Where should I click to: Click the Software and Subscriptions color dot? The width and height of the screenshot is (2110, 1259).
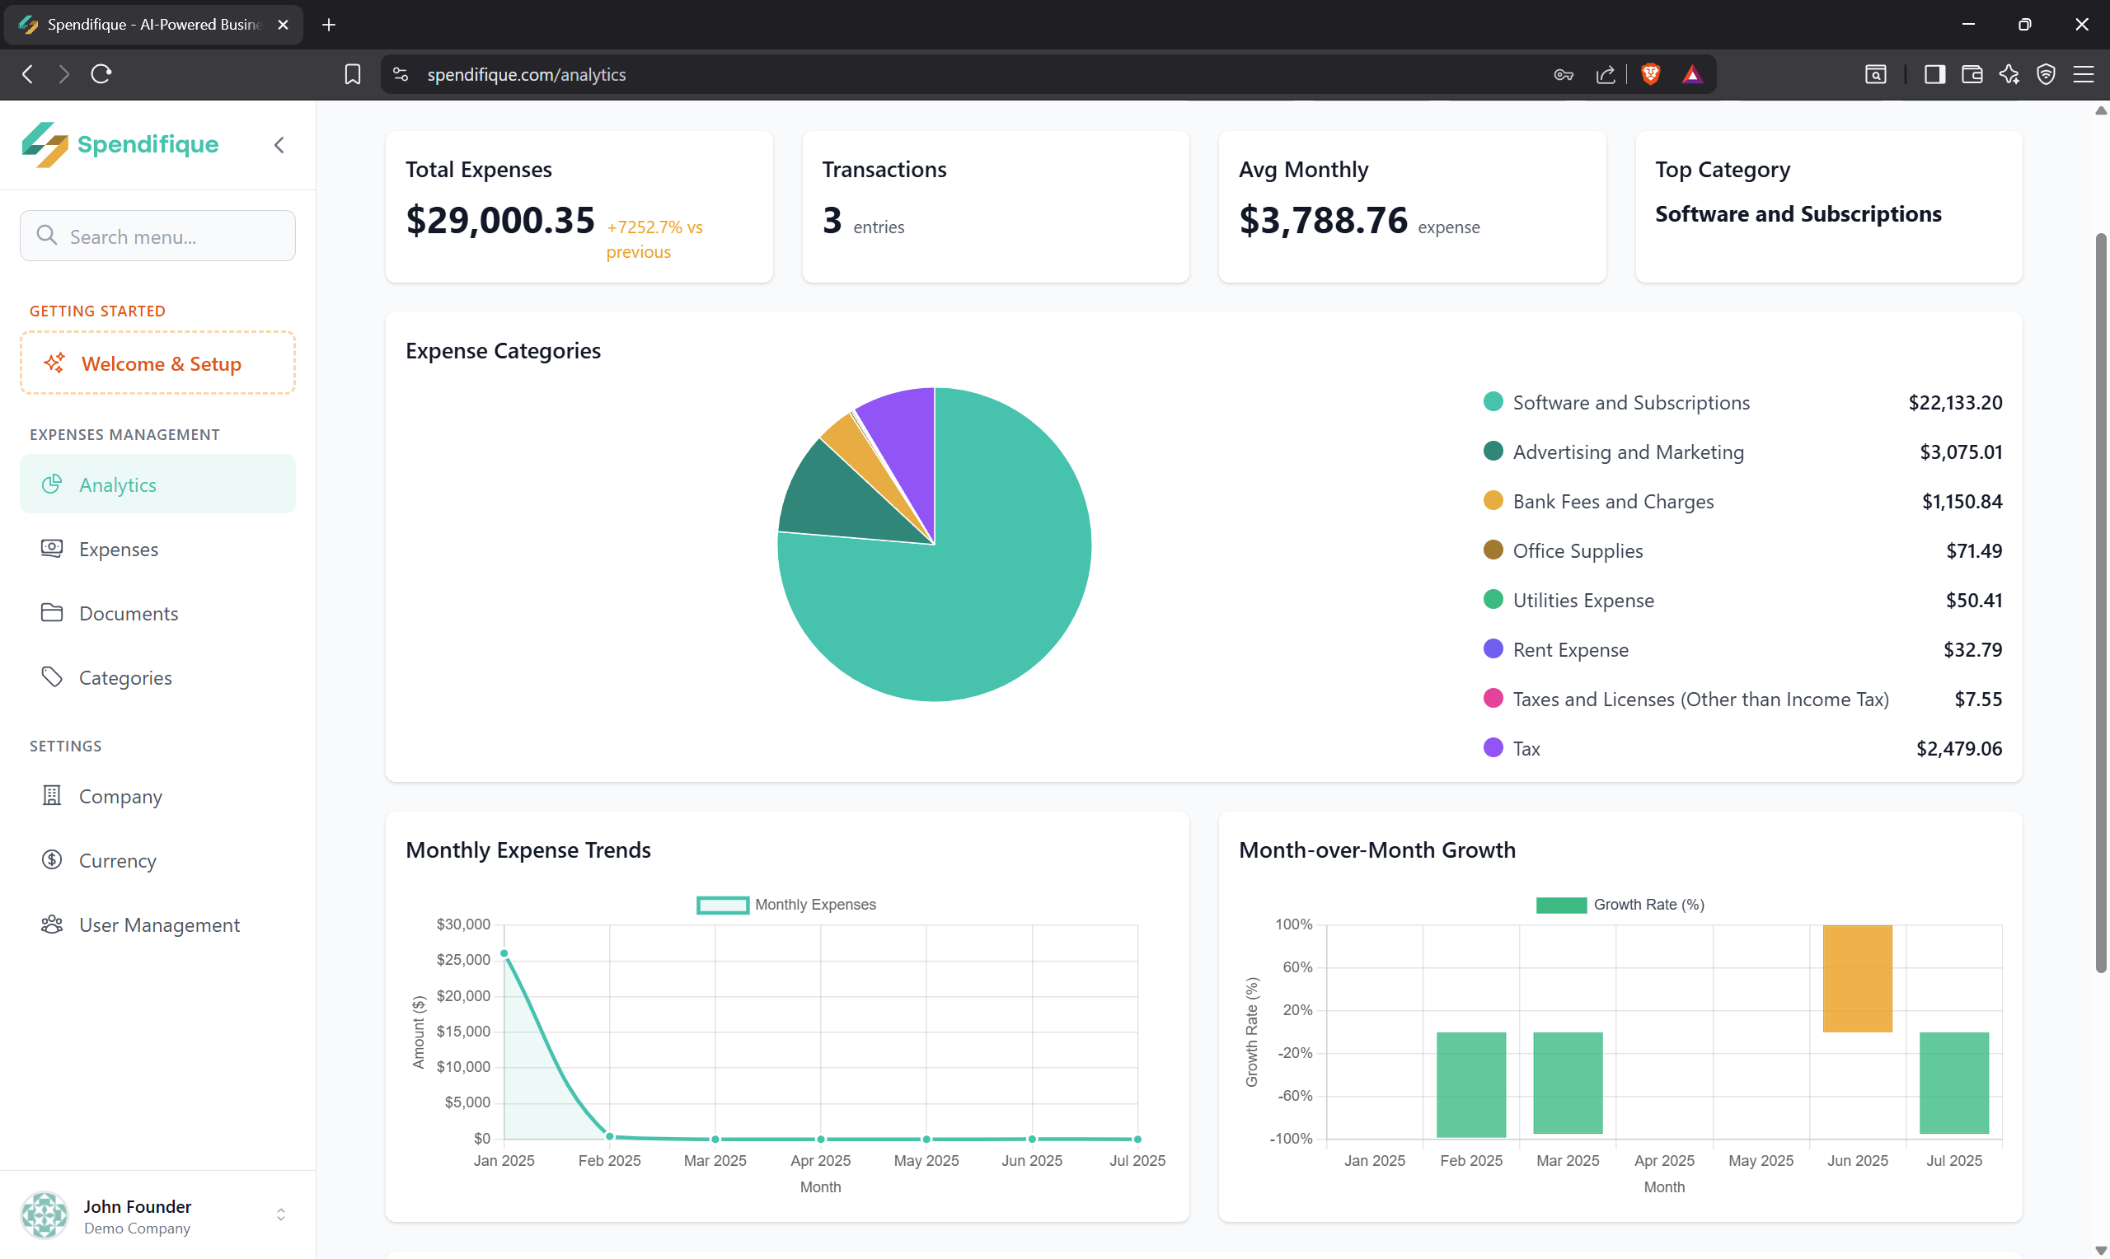pyautogui.click(x=1493, y=402)
